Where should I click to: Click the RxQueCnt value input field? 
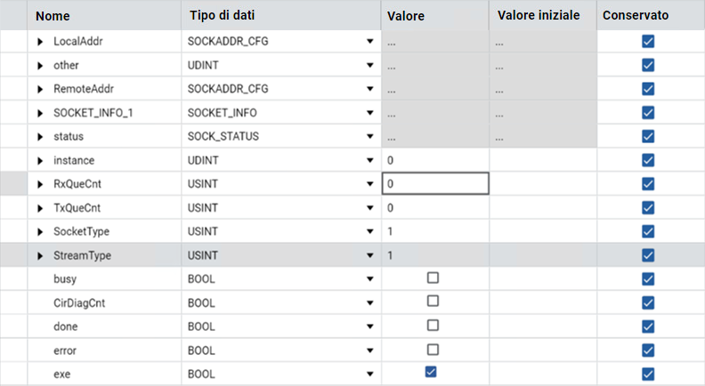pos(434,184)
